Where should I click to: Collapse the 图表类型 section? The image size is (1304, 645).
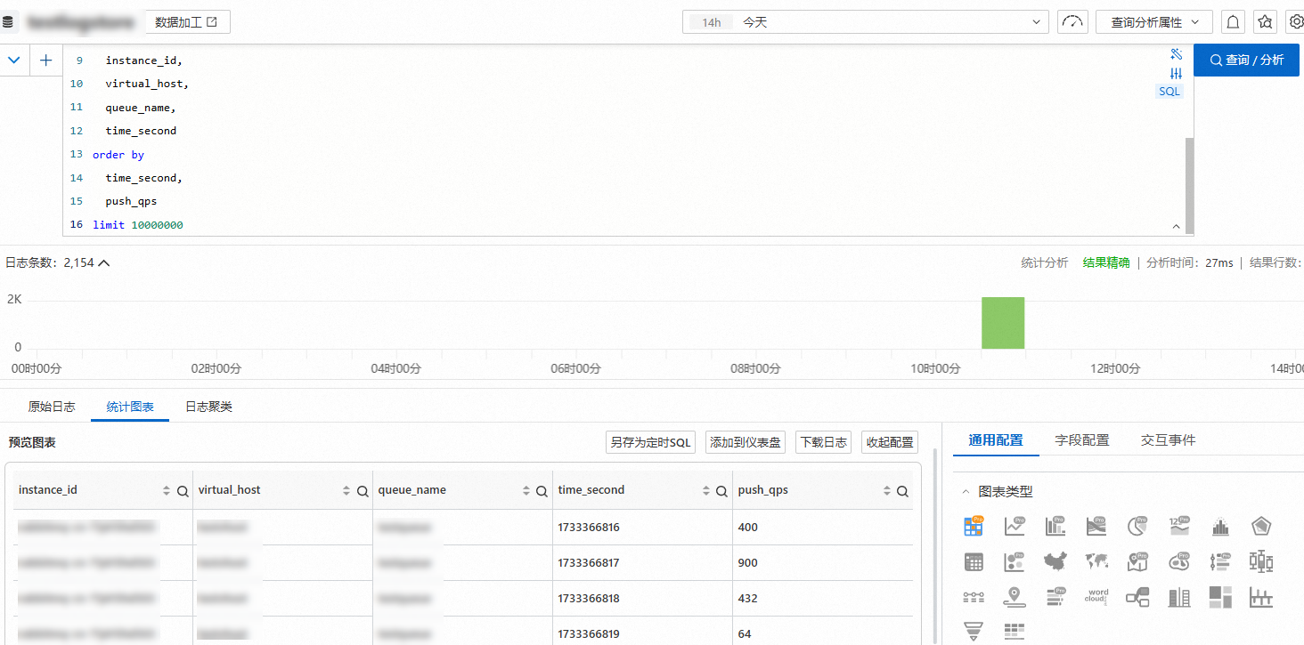(966, 491)
